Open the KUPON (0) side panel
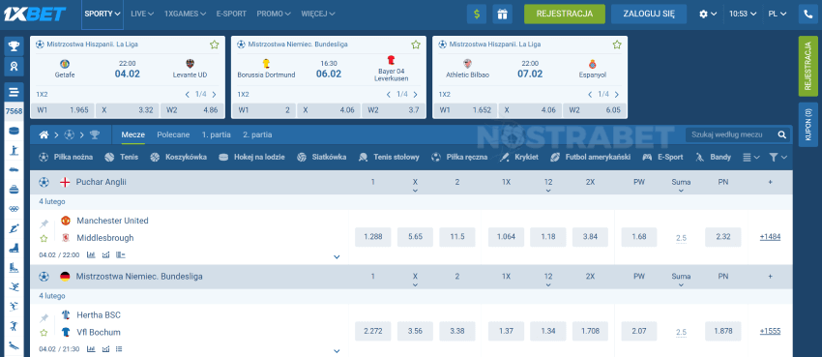The image size is (822, 357). click(x=807, y=126)
